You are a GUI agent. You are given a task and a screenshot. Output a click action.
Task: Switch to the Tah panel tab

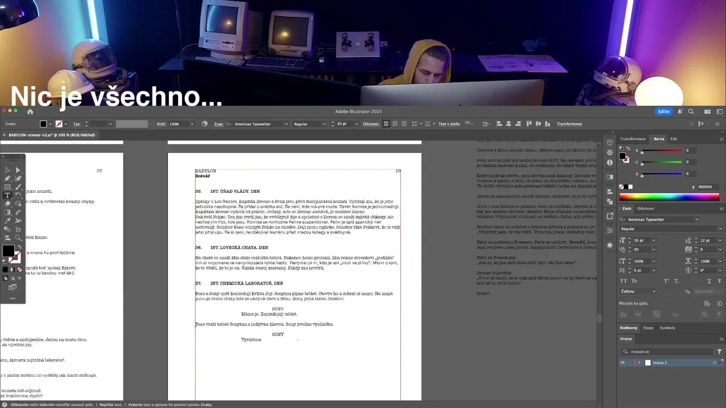click(674, 138)
